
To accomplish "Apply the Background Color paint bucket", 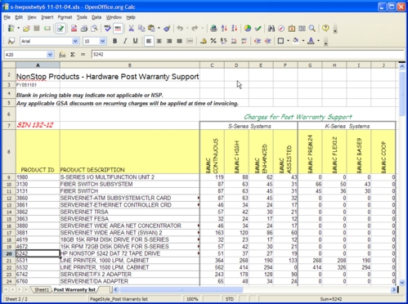I will [x=296, y=41].
